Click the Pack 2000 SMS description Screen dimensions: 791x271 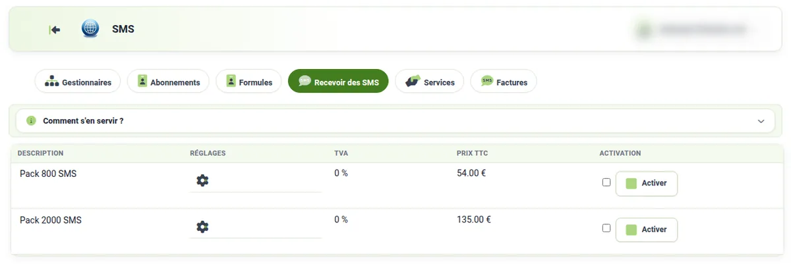[x=51, y=220]
